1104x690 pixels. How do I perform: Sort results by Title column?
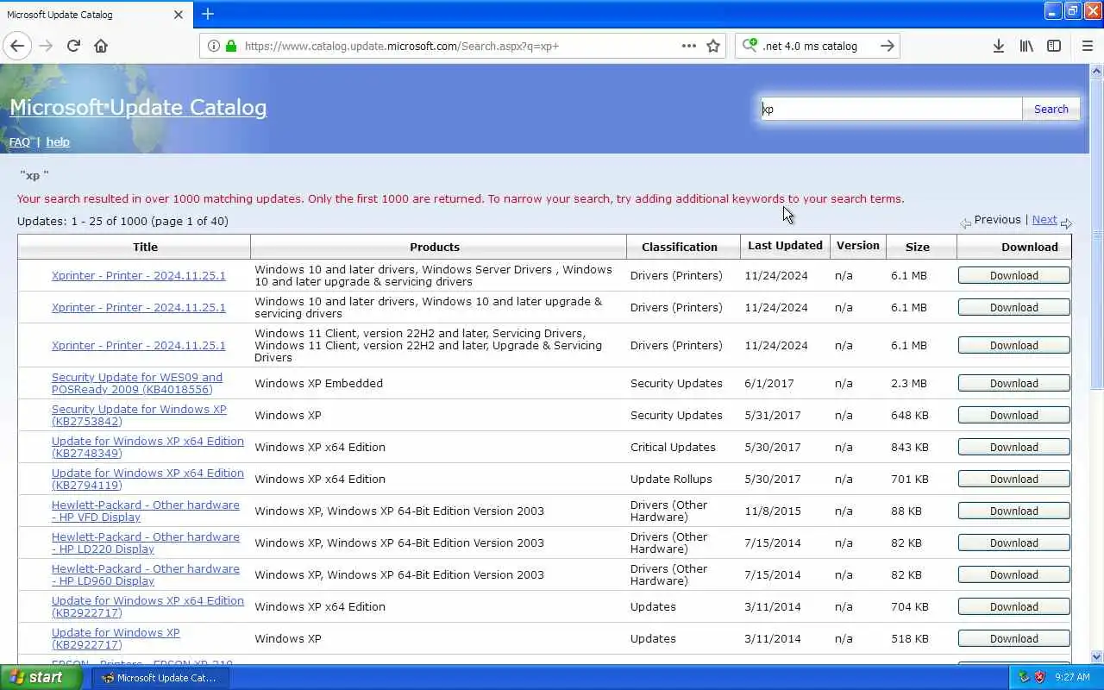tap(145, 247)
